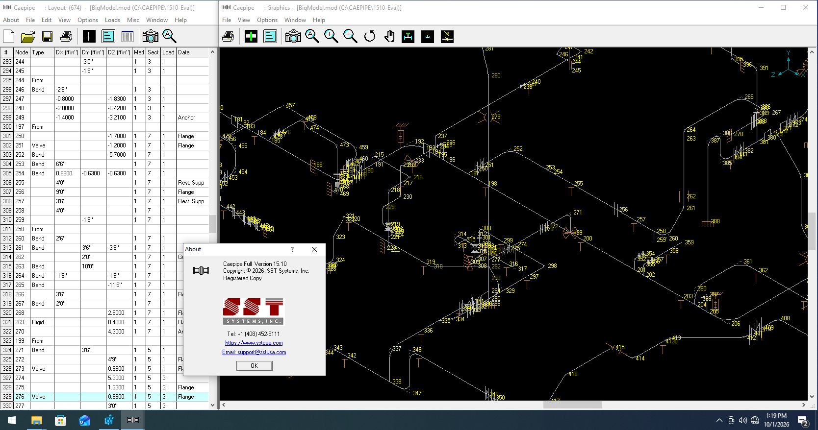
Task: Click the Graphics horizontal scrollbar thumb
Action: pos(572,405)
